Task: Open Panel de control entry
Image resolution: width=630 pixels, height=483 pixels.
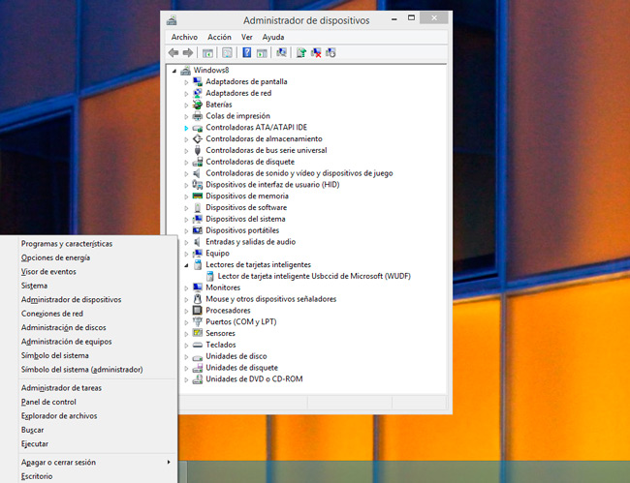Action: [x=48, y=402]
